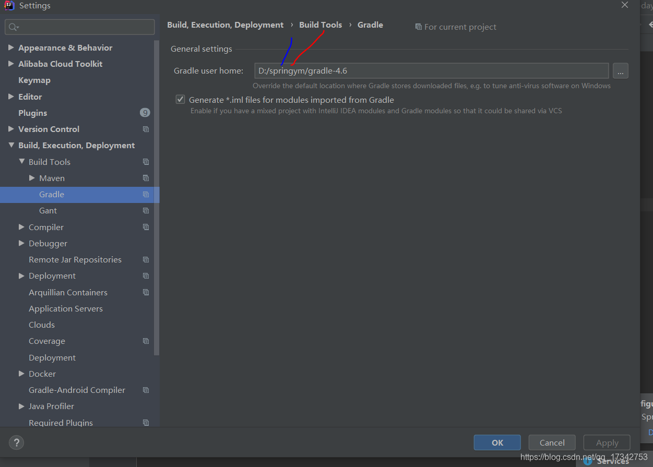Click the IntelliJ IDEA logo in title bar

(9, 6)
